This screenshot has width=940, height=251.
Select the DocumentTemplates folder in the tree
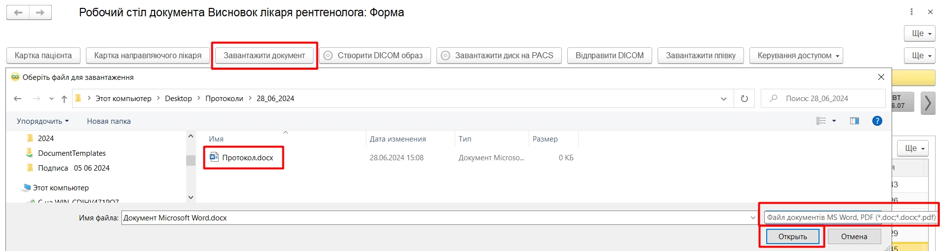click(x=72, y=153)
